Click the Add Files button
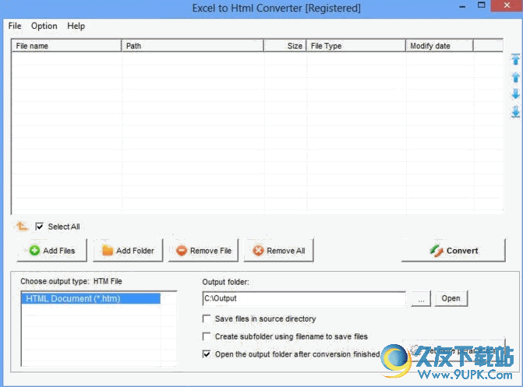 click(x=52, y=250)
